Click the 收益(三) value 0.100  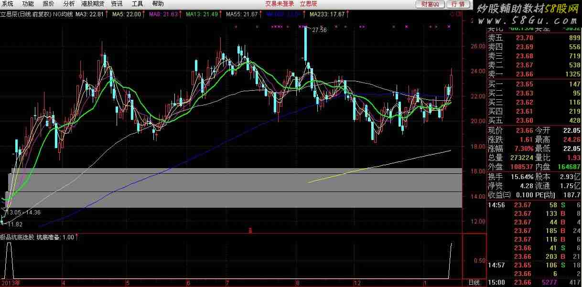[524, 195]
